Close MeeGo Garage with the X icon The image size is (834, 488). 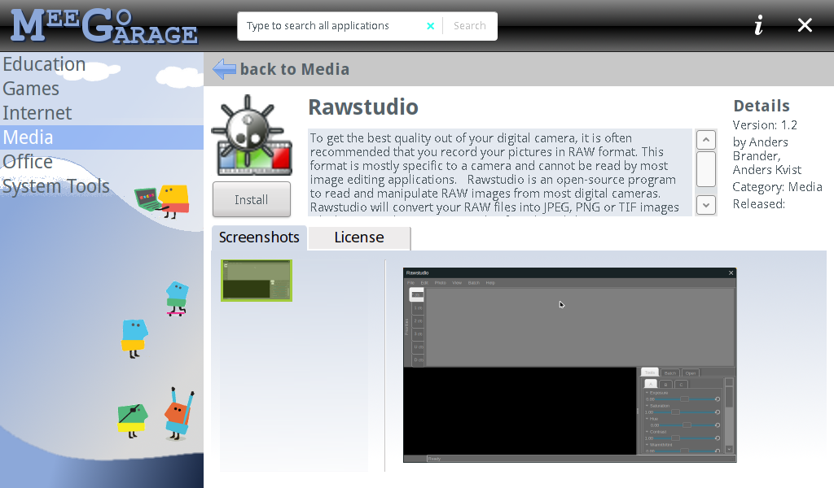click(805, 26)
